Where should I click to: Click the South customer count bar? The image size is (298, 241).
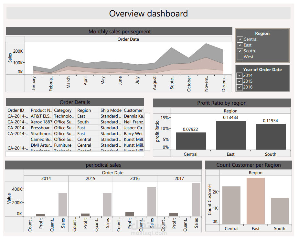(x=280, y=211)
